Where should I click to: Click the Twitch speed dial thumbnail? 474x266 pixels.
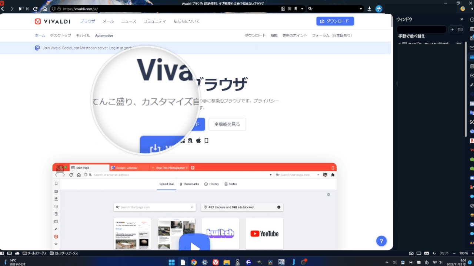(220, 233)
